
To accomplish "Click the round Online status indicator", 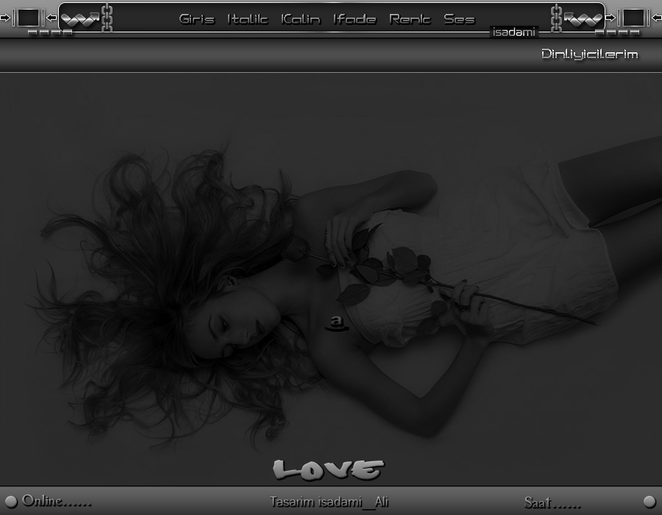I will coord(10,502).
